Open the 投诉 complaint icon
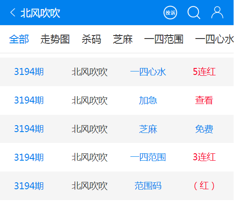 (x=170, y=13)
